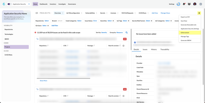Switch to the Vulnerabilities view
This screenshot has height=103, width=205.
(x=90, y=13)
